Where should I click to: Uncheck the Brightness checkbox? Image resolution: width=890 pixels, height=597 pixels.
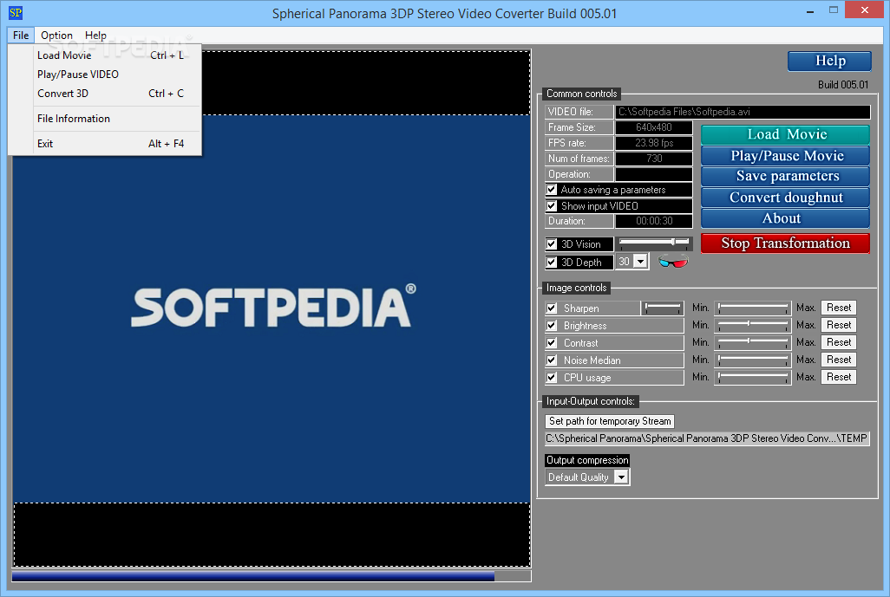point(552,326)
